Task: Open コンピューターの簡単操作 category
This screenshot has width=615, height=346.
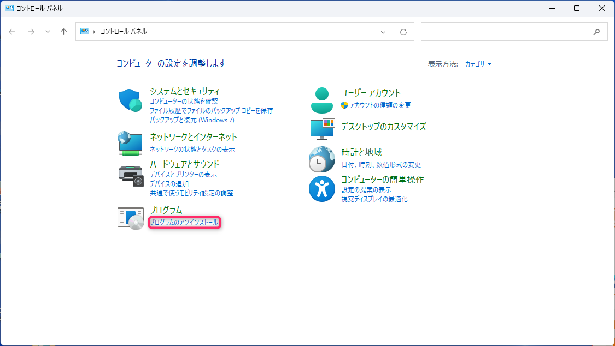Action: (383, 180)
